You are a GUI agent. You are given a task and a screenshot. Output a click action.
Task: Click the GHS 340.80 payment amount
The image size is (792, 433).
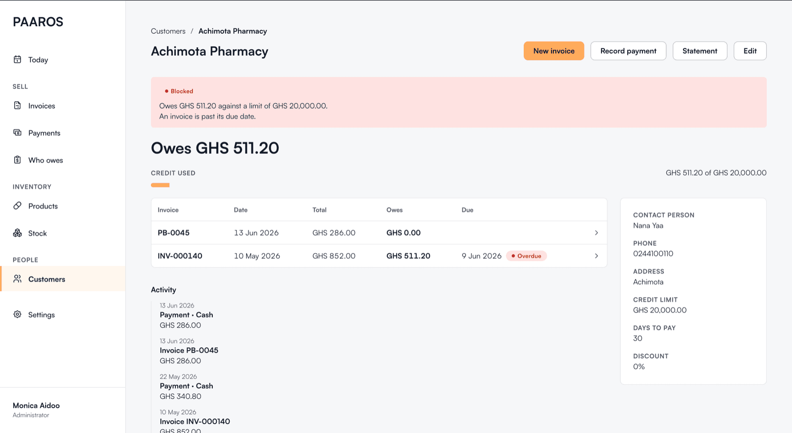[x=181, y=396]
